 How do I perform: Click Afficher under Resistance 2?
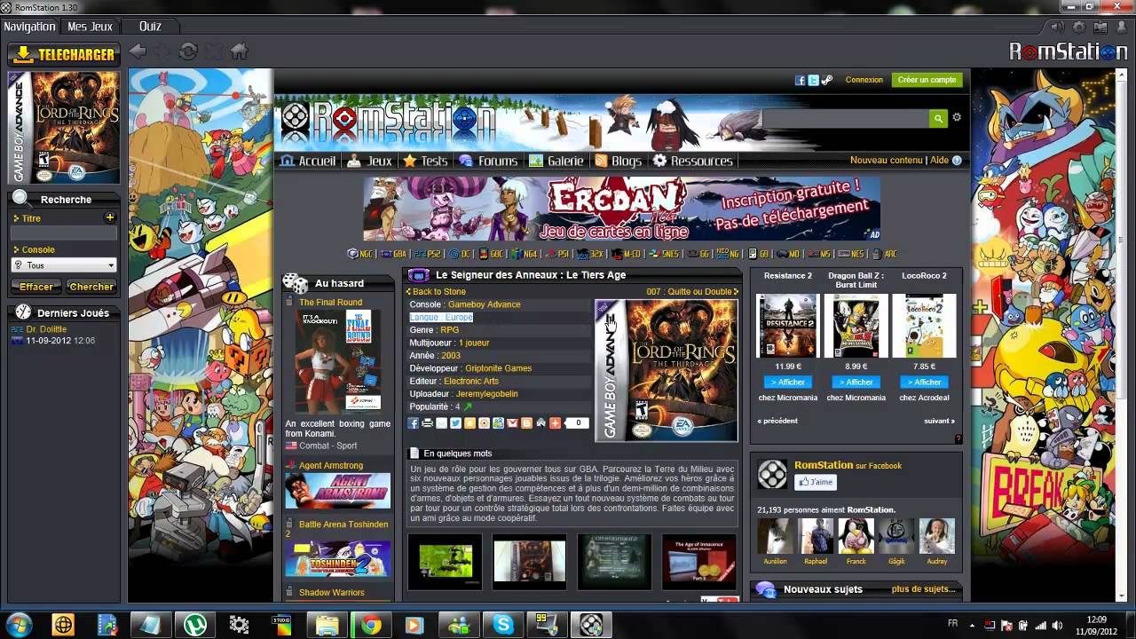788,383
